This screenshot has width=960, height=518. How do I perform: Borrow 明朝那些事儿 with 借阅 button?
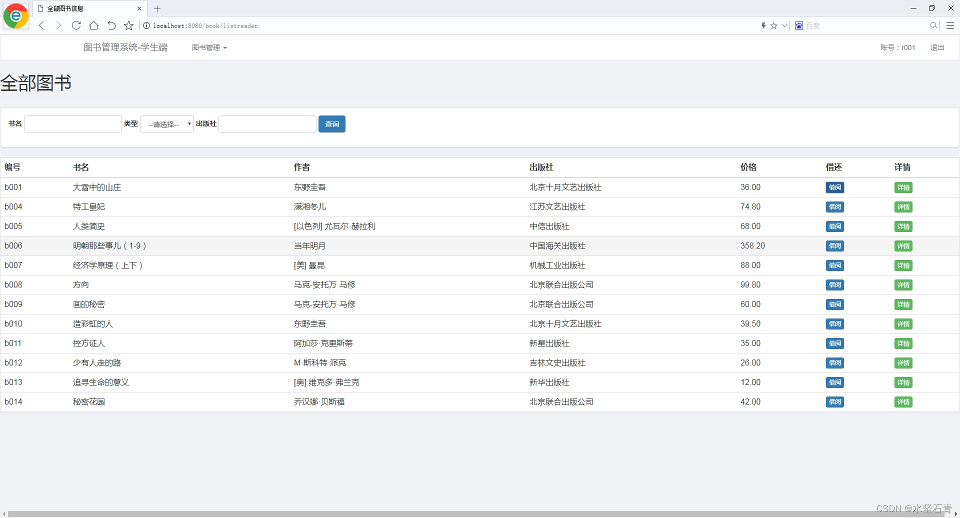[834, 246]
